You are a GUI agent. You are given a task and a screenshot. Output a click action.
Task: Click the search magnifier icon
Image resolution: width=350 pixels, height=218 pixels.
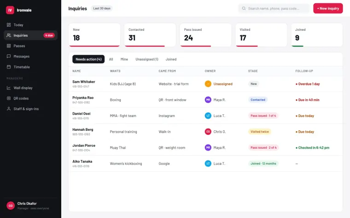(x=244, y=8)
